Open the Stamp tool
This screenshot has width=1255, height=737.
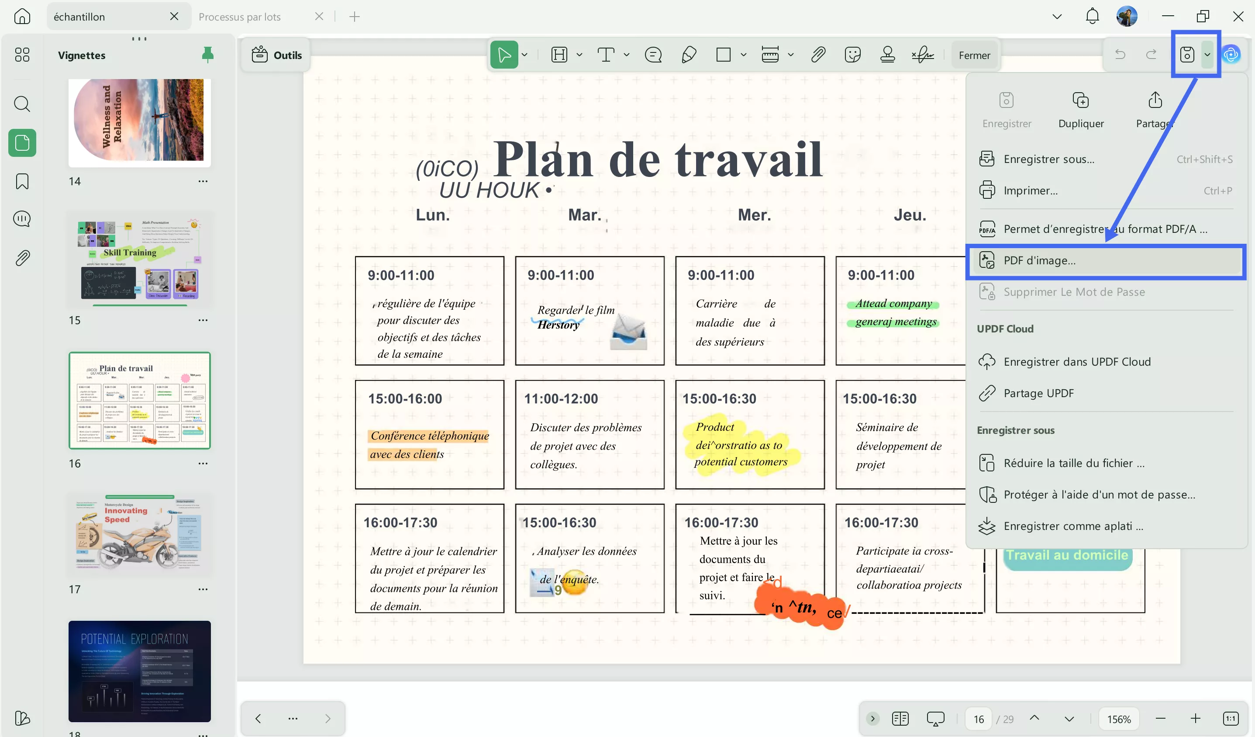tap(887, 54)
